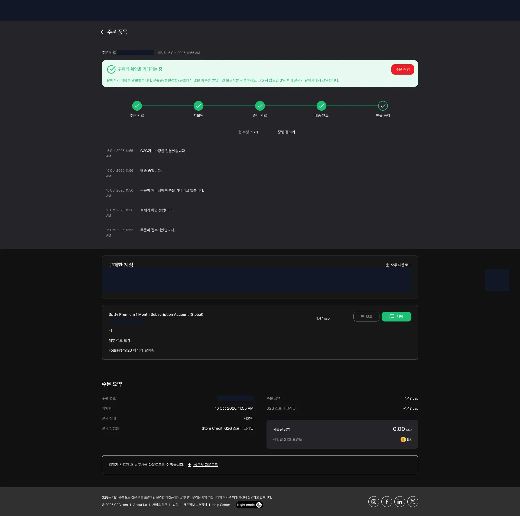Click the 주문 수령 red button
Image resolution: width=520 pixels, height=516 pixels.
[x=402, y=69]
